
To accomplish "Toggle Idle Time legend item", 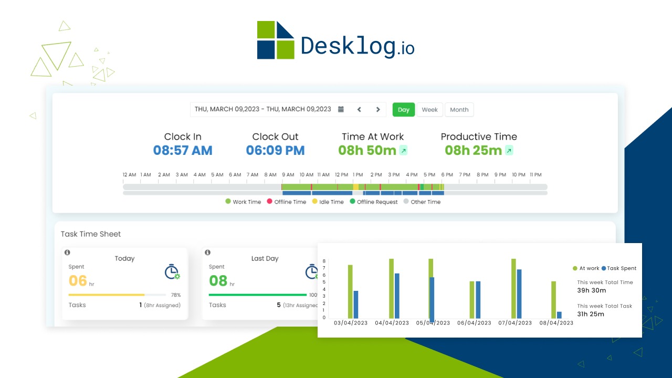I will [x=328, y=202].
